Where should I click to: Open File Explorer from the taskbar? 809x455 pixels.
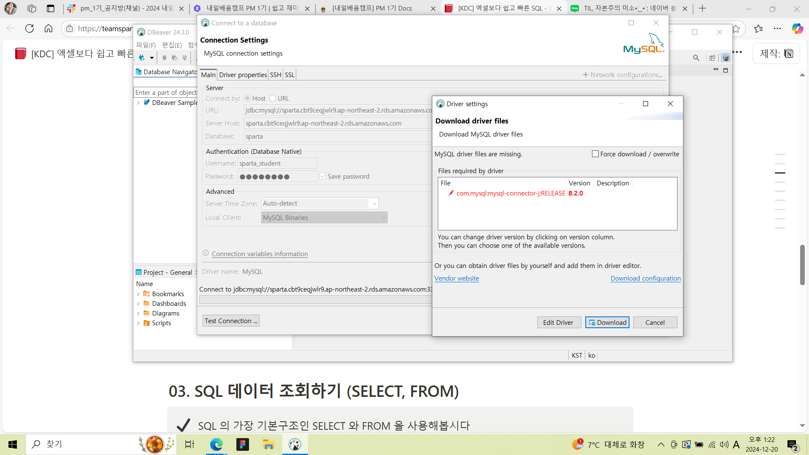268,444
